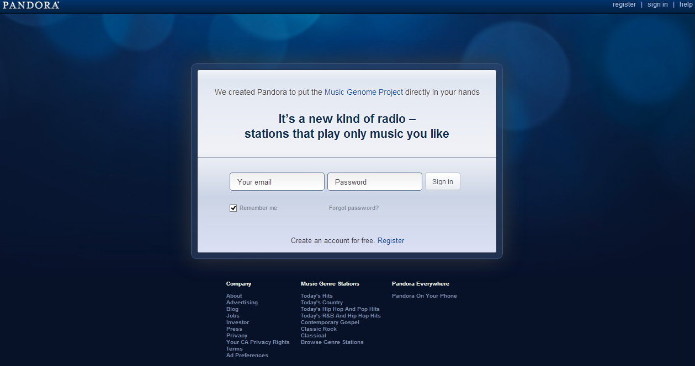The image size is (695, 366).
Task: Open the Forgot password? link
Action: [354, 208]
